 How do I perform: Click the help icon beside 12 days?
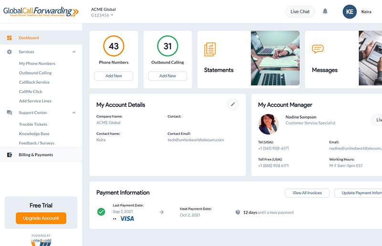click(238, 212)
